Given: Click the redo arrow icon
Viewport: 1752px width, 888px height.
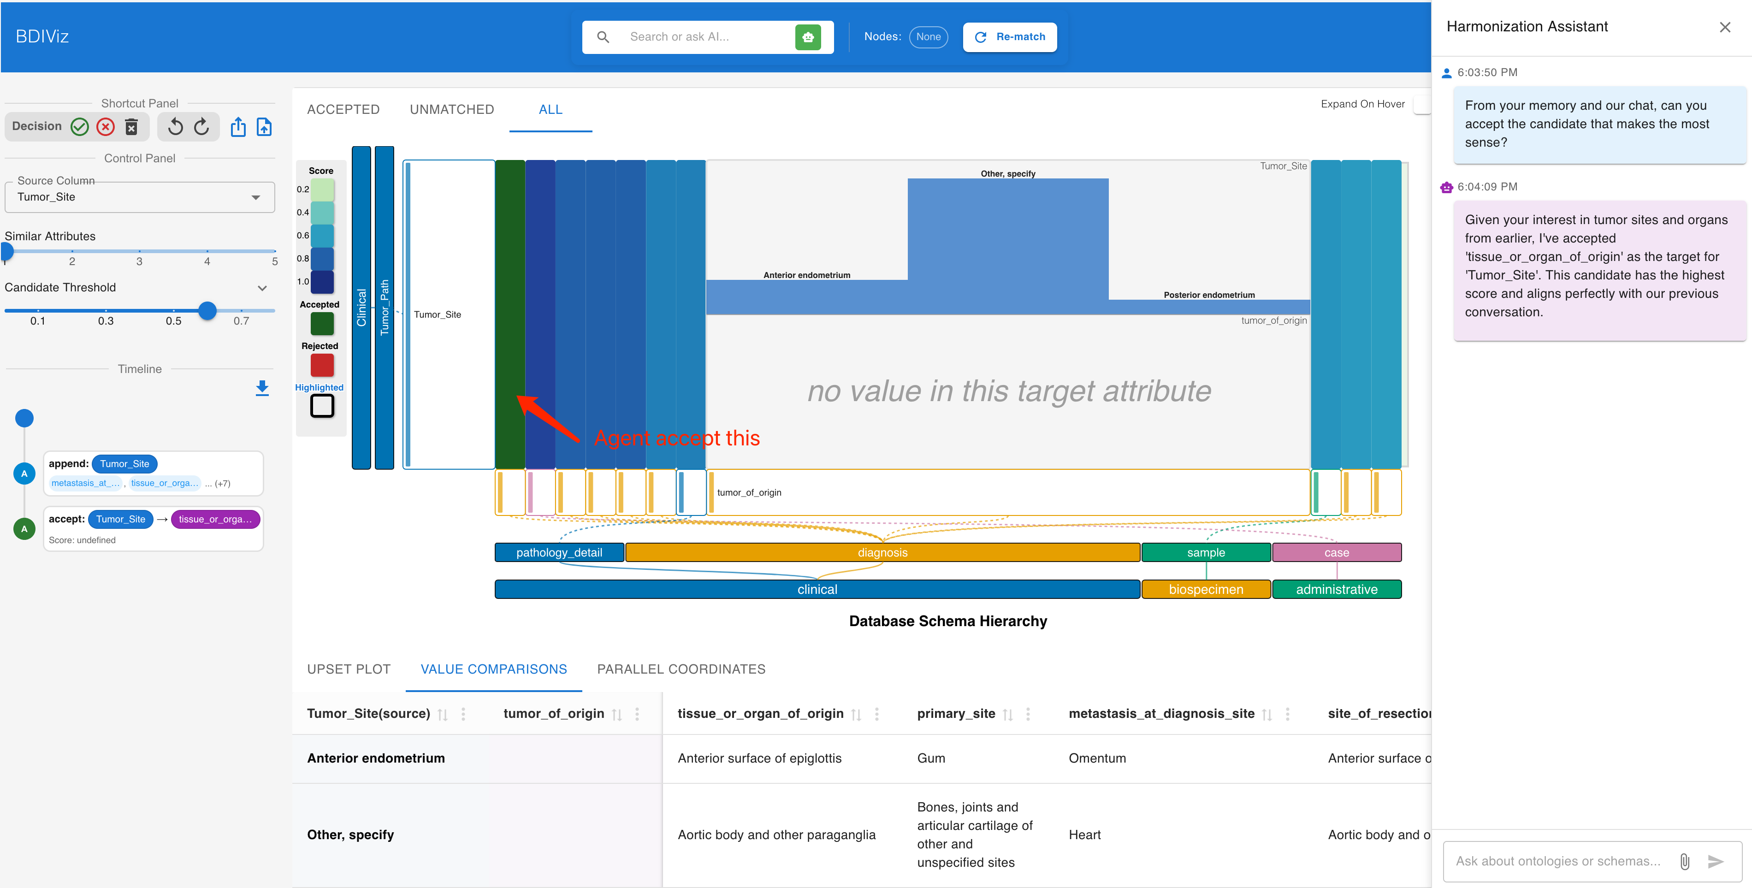Looking at the screenshot, I should [x=202, y=126].
